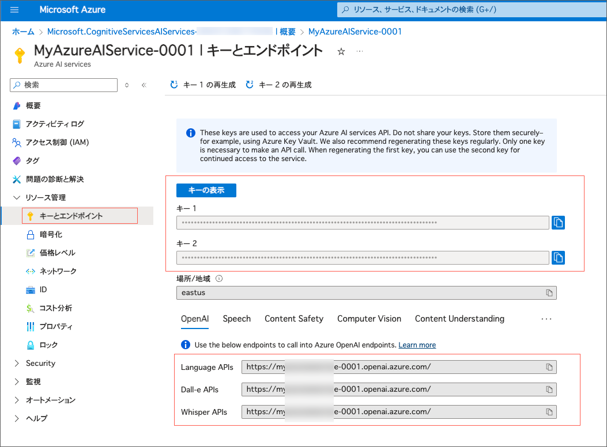Focus the global resource search box

(472, 10)
